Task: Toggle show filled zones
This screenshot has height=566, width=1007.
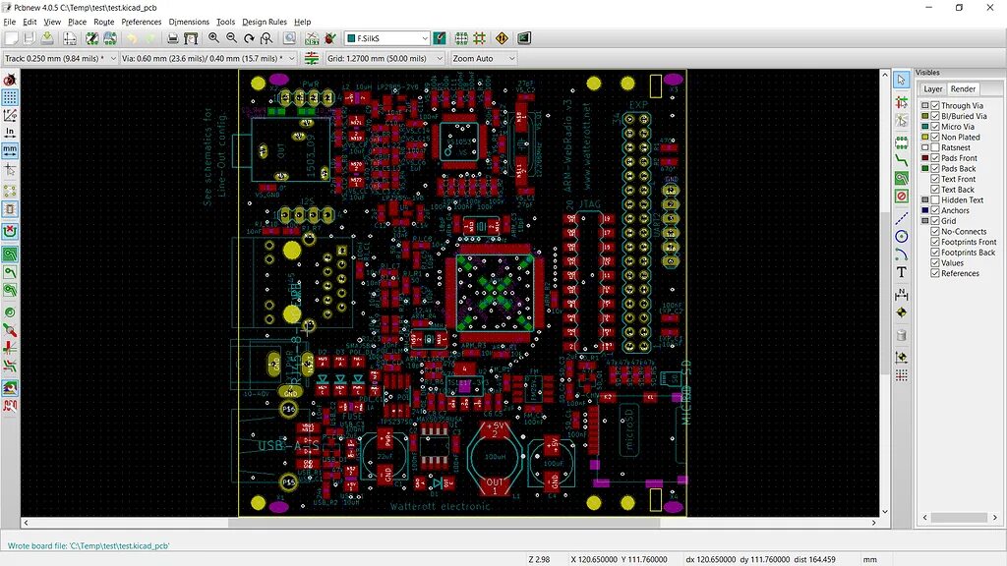Action: pos(10,255)
